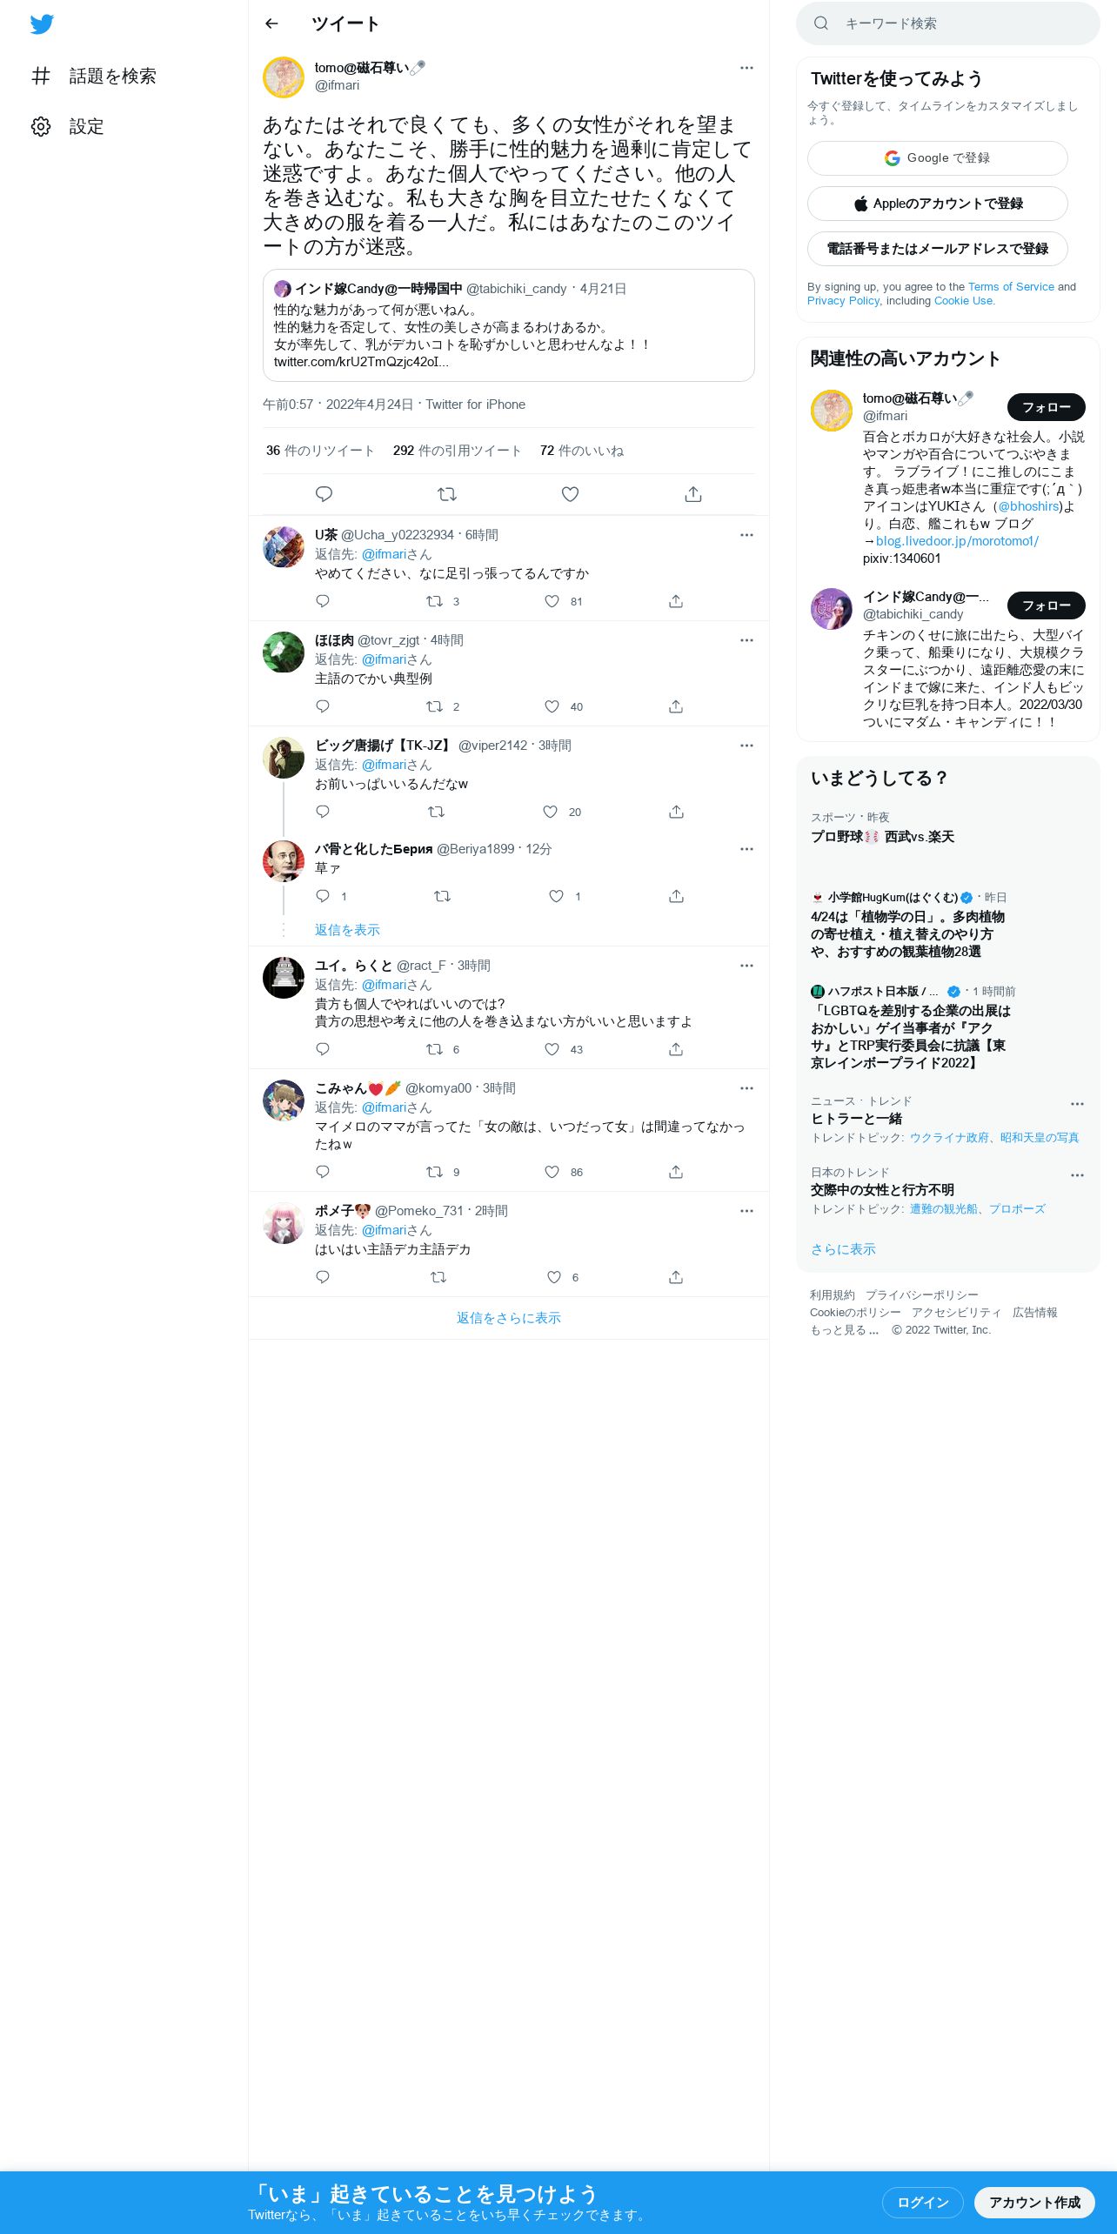Open options for ヒトラーと一緒 trend
Image resolution: width=1117 pixels, height=2234 pixels.
(x=1077, y=1104)
